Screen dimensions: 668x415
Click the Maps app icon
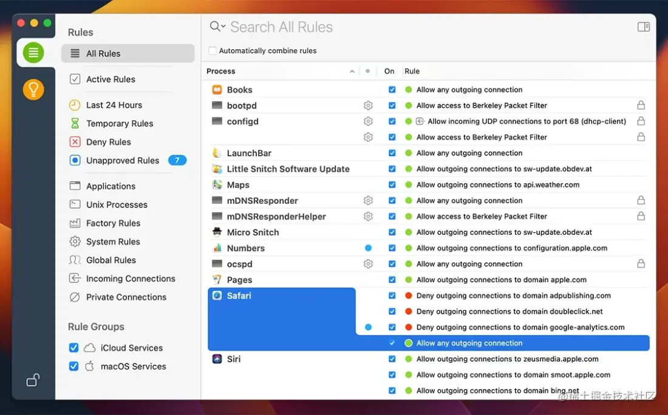pos(217,184)
